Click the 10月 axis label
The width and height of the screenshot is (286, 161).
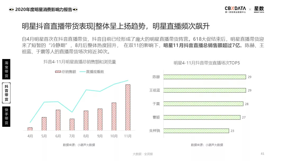tap(114, 136)
